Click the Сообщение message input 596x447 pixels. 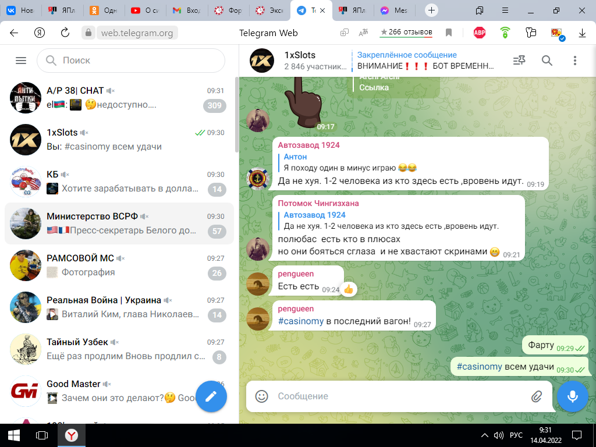coord(399,396)
